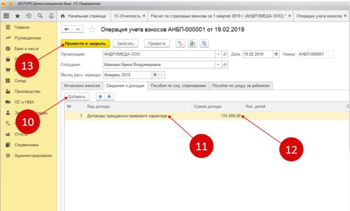Open the sections menu grid icon

(6, 16)
